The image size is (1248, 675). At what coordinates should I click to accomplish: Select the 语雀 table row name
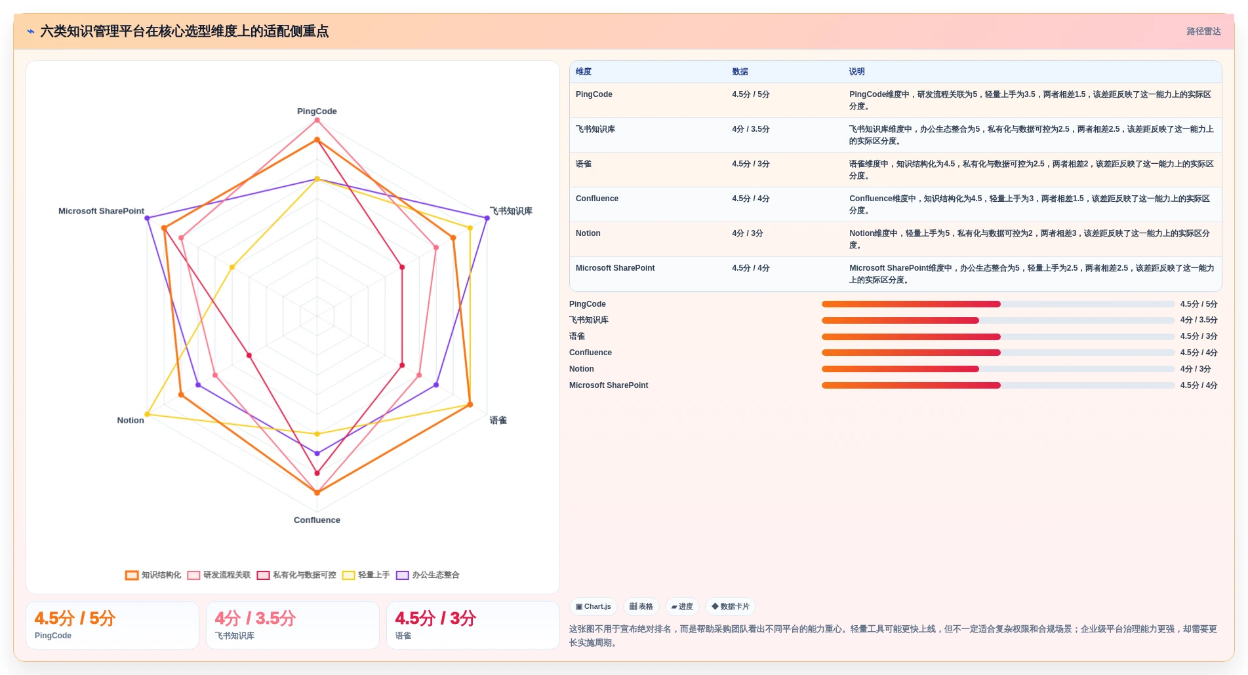coord(584,164)
